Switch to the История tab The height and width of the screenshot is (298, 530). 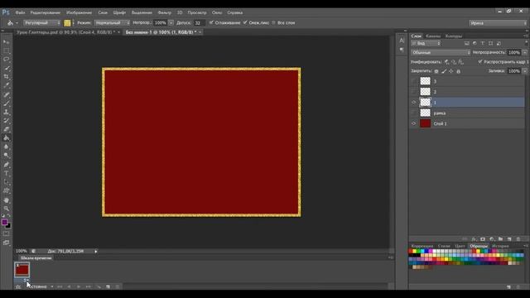click(x=500, y=246)
